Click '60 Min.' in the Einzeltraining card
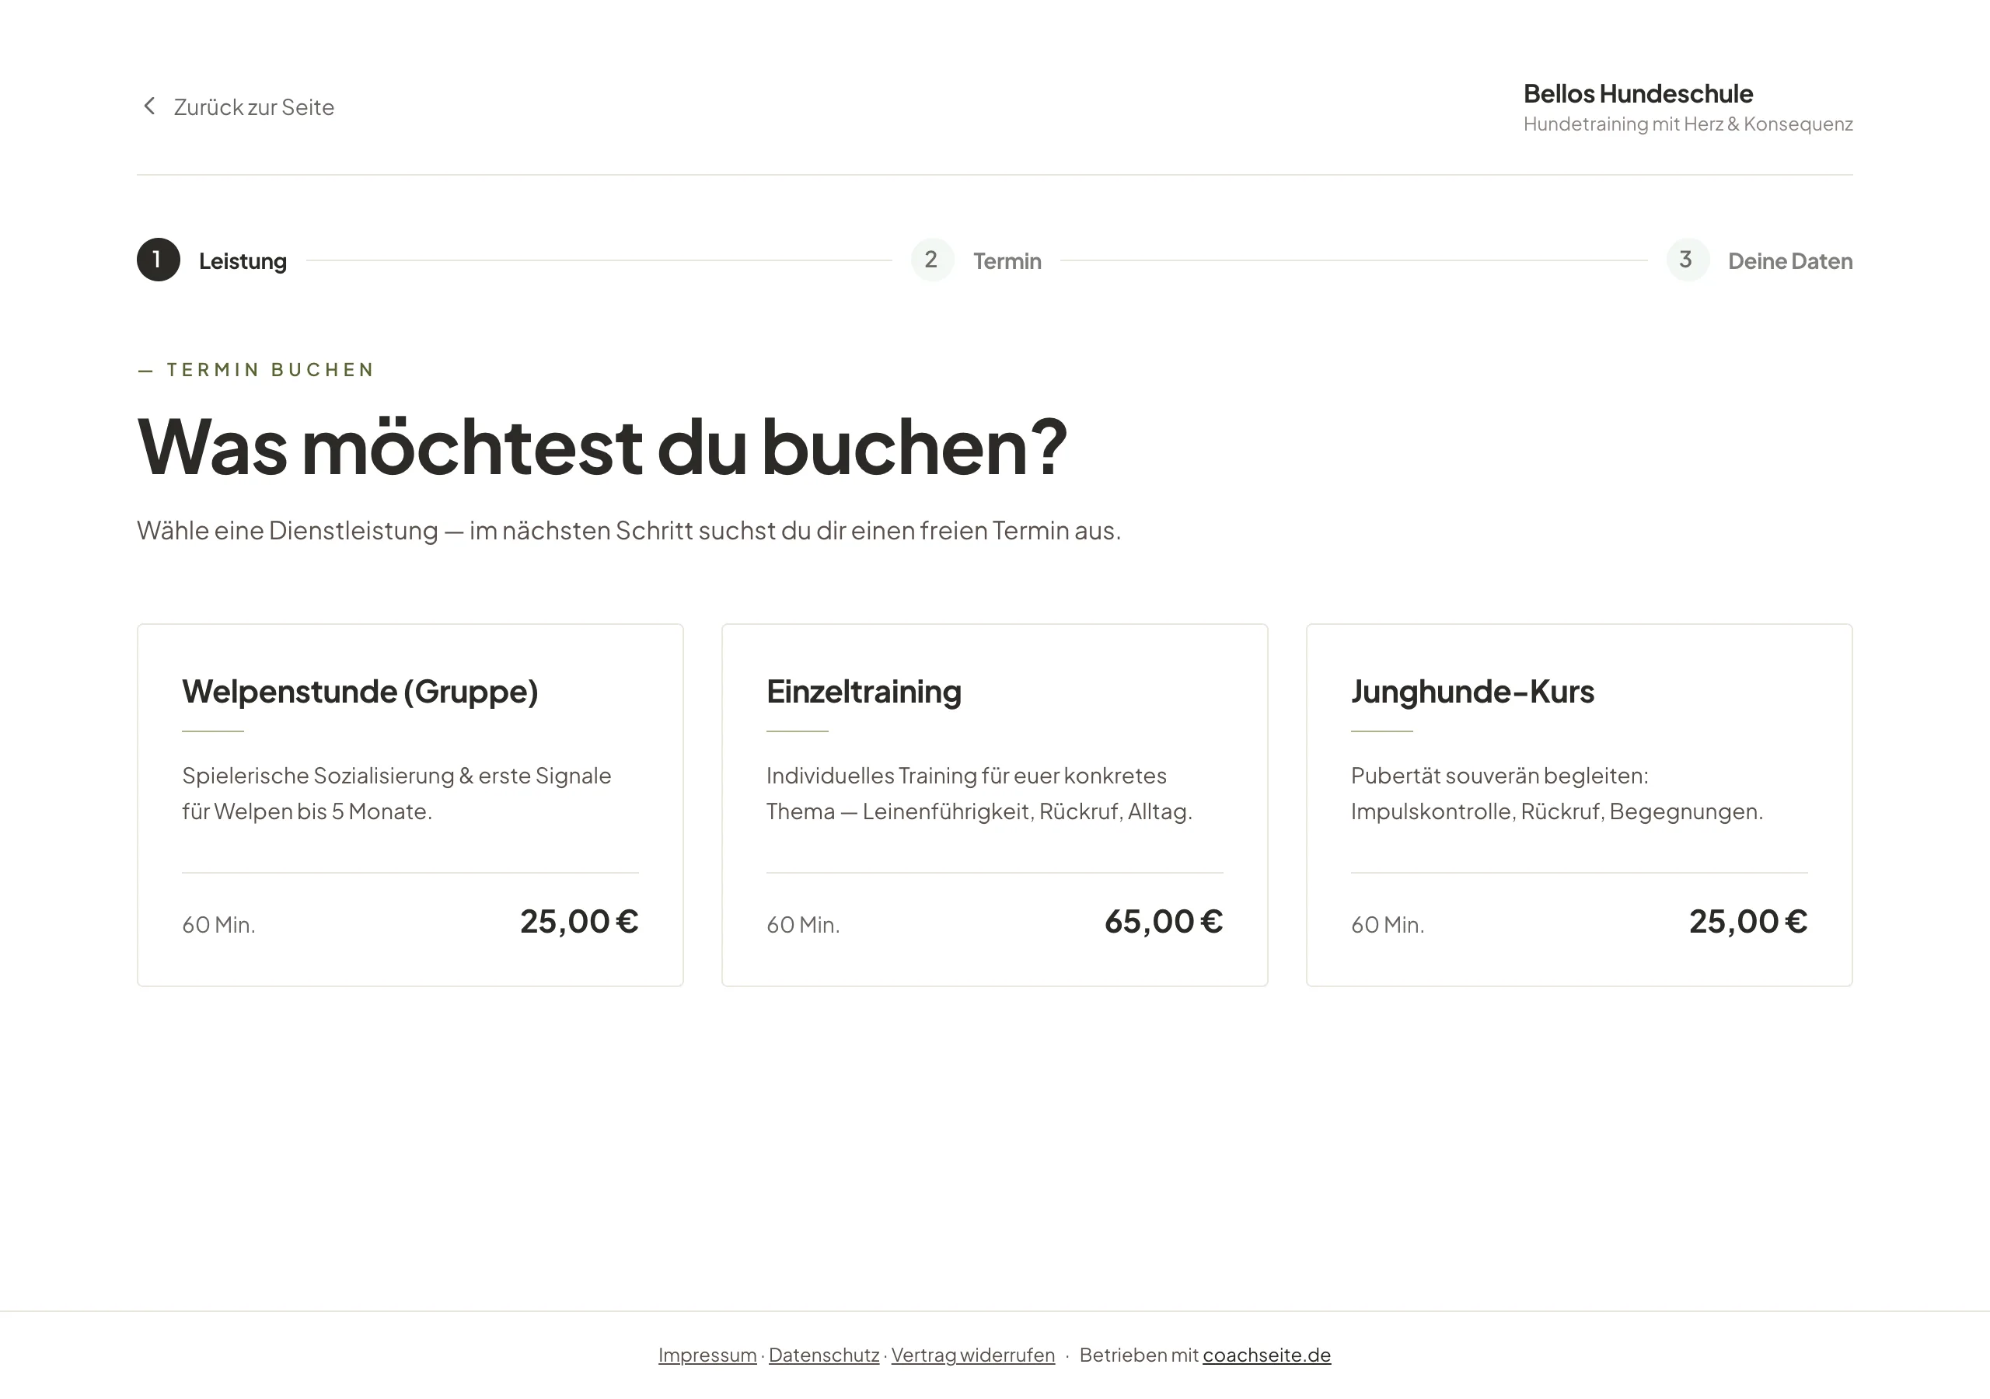1990x1399 pixels. point(802,925)
